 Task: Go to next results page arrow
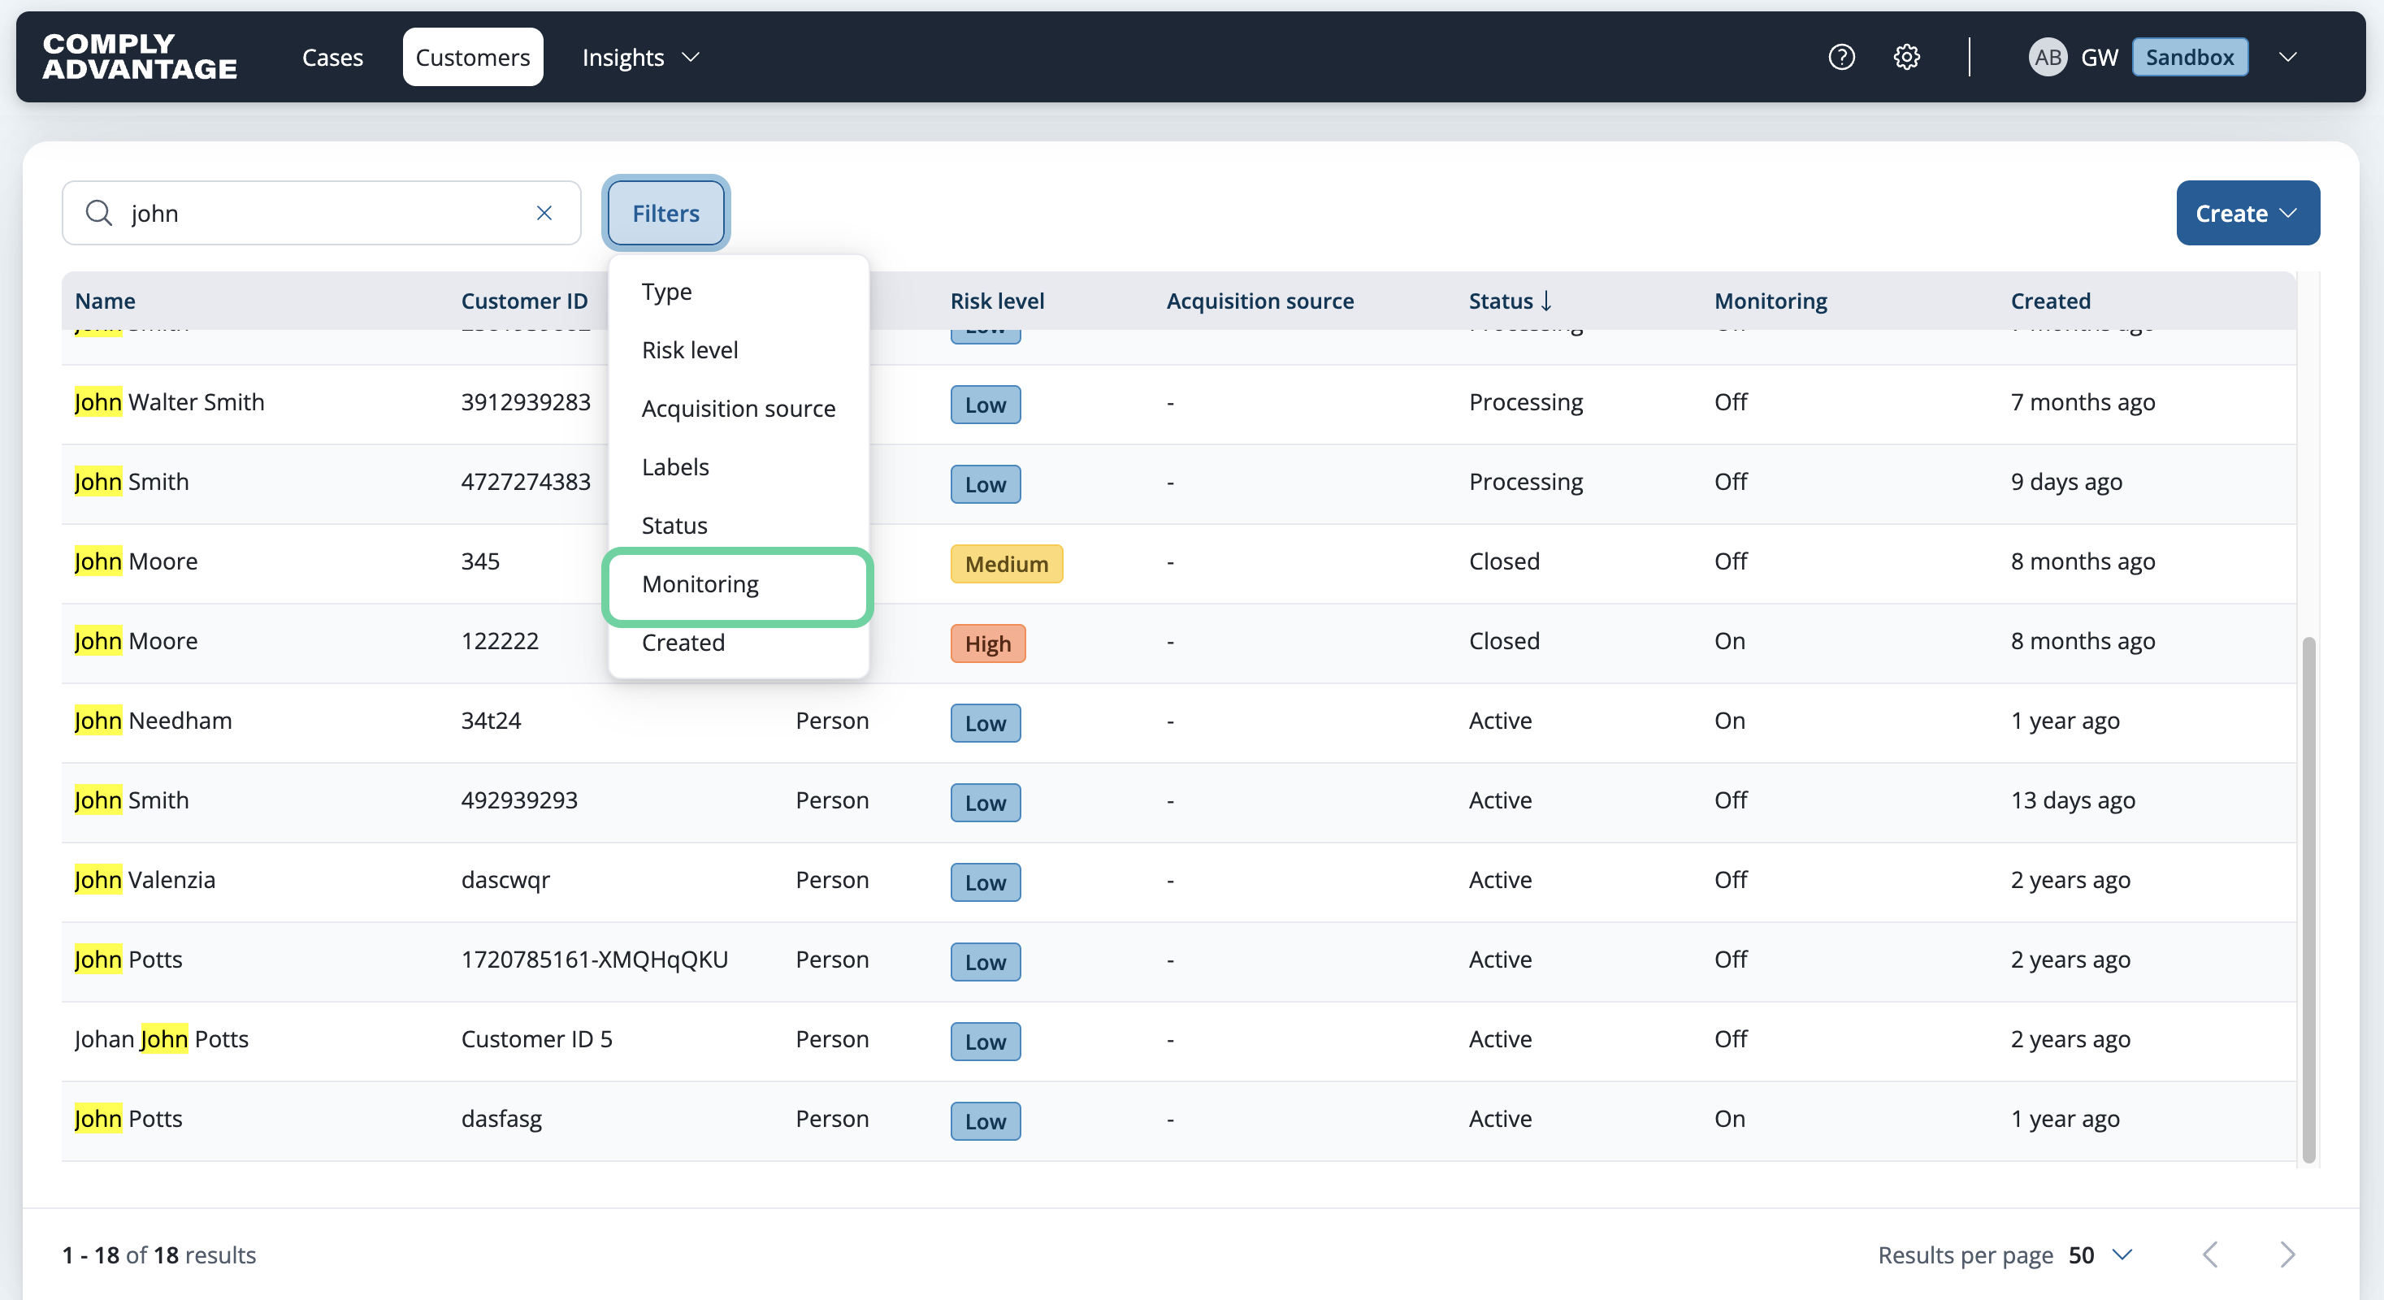tap(2288, 1254)
